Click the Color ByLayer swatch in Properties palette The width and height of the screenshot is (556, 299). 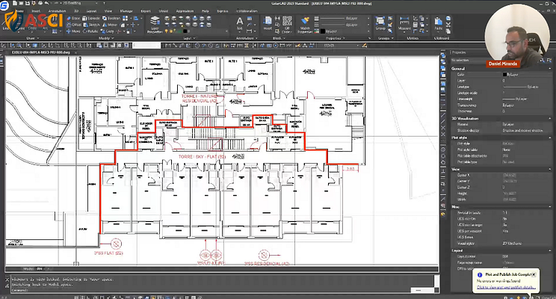(504, 75)
